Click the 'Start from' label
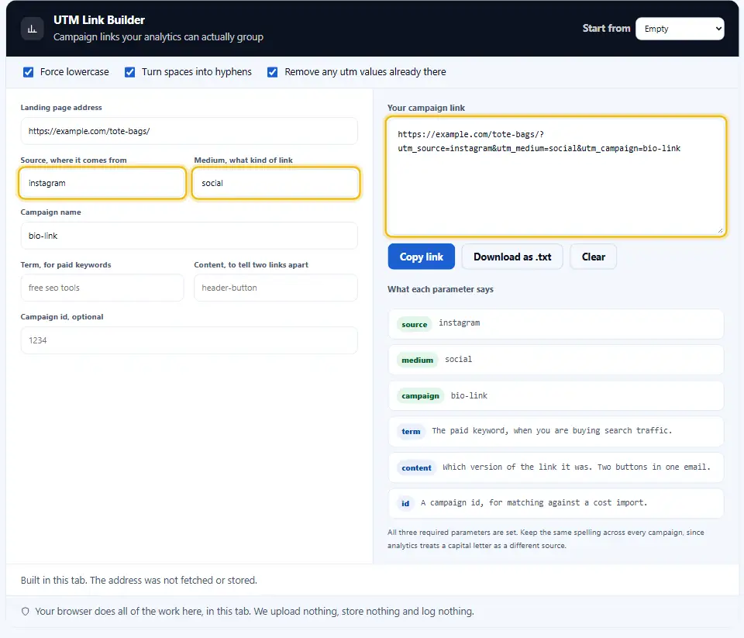Image resolution: width=744 pixels, height=638 pixels. coord(606,29)
